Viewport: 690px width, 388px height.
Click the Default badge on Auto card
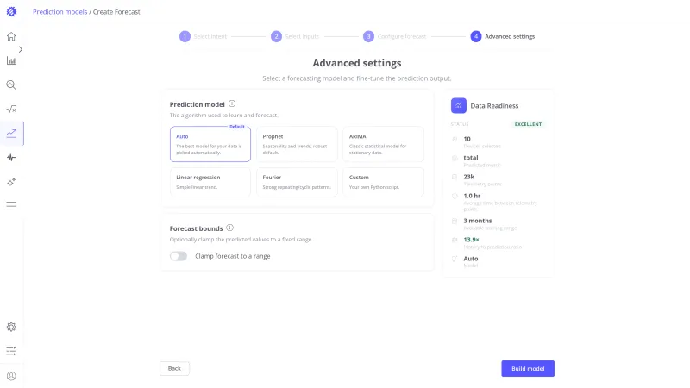point(236,127)
